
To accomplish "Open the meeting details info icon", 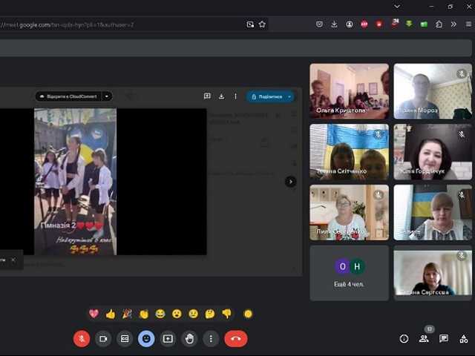I will coord(404,338).
